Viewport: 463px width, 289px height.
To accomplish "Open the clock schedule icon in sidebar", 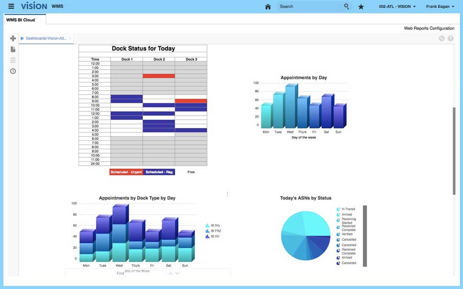I will point(13,71).
